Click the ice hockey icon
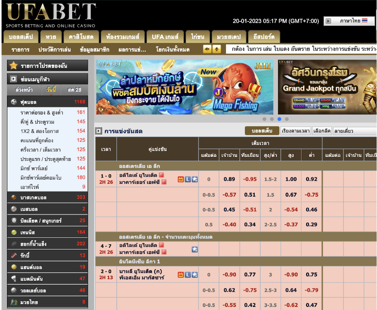Screen dimensions: 377x310 pyautogui.click(x=14, y=244)
